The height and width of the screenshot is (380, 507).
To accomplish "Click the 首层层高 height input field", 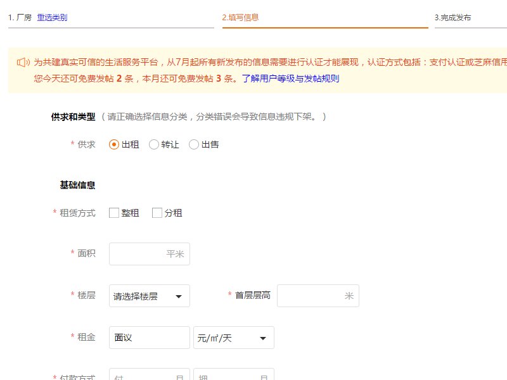I will (x=318, y=295).
